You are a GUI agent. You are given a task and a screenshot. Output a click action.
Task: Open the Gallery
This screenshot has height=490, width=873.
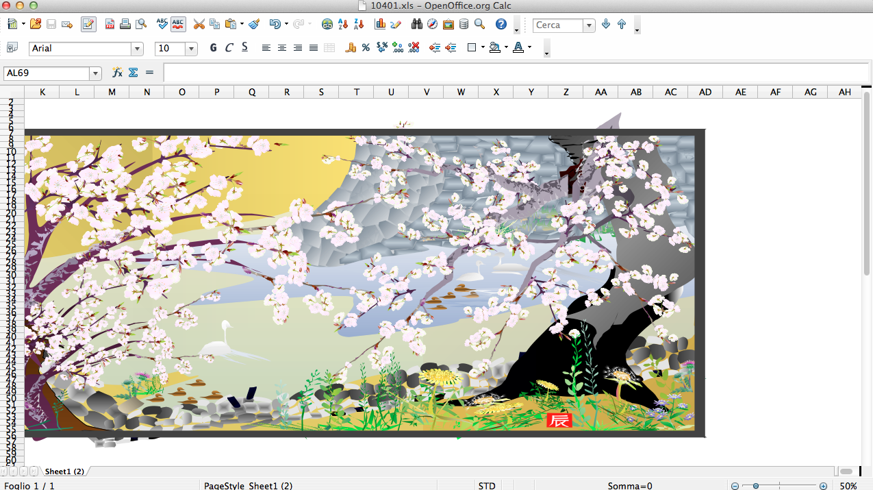pyautogui.click(x=448, y=25)
